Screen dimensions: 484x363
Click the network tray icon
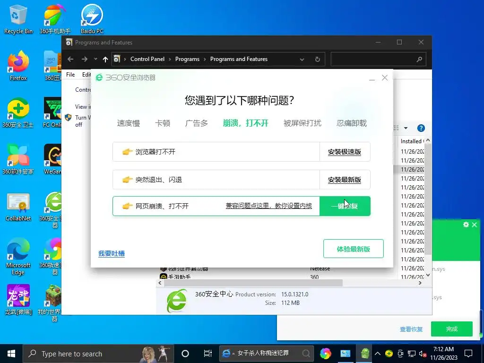(412, 354)
